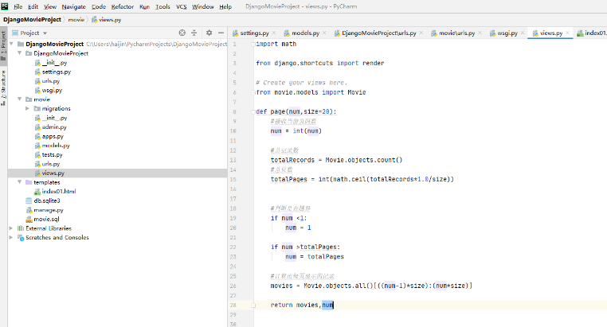Click the migrations folder name
The height and width of the screenshot is (327, 607).
pyautogui.click(x=56, y=109)
